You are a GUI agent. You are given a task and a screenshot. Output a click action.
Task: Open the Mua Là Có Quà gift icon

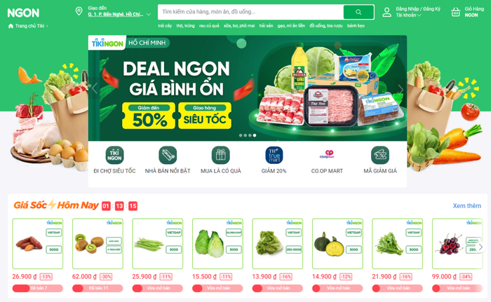click(221, 156)
